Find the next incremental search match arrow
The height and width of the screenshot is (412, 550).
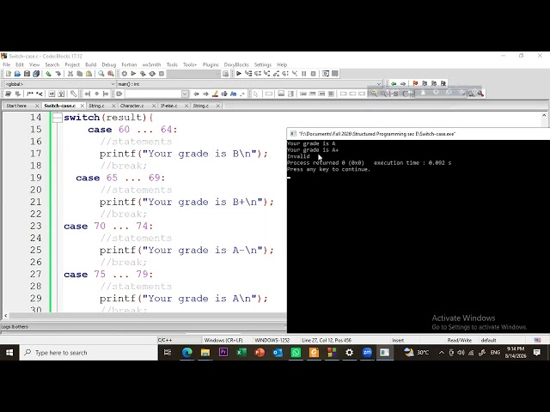click(x=206, y=94)
